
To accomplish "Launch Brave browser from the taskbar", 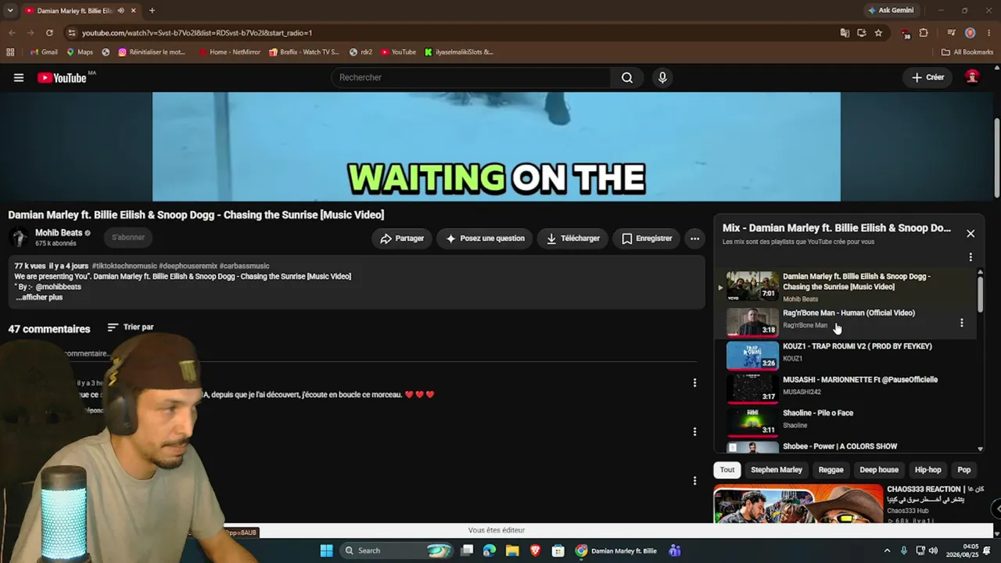I will [x=536, y=550].
